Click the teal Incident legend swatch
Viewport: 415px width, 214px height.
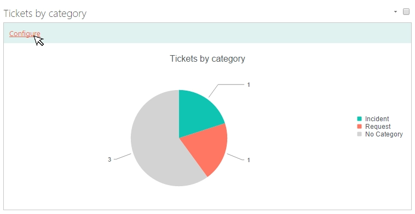pos(359,119)
